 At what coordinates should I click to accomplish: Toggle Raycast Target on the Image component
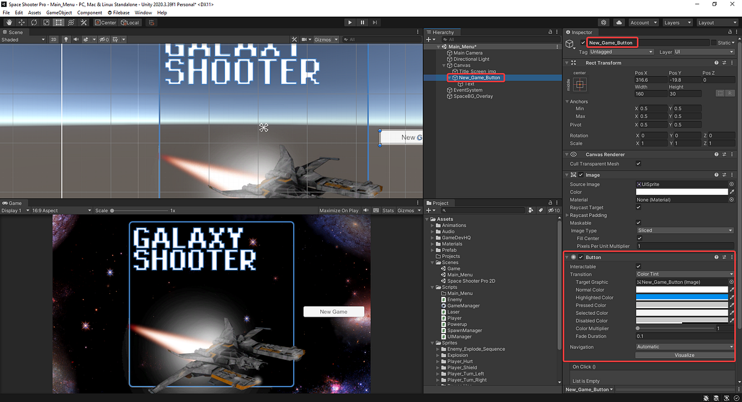639,207
